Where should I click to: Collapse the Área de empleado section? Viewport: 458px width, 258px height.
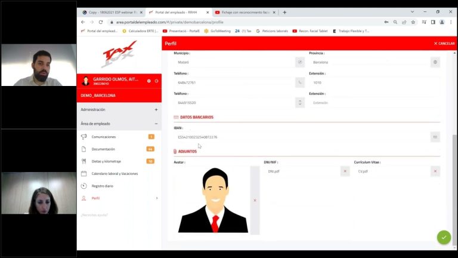(156, 124)
